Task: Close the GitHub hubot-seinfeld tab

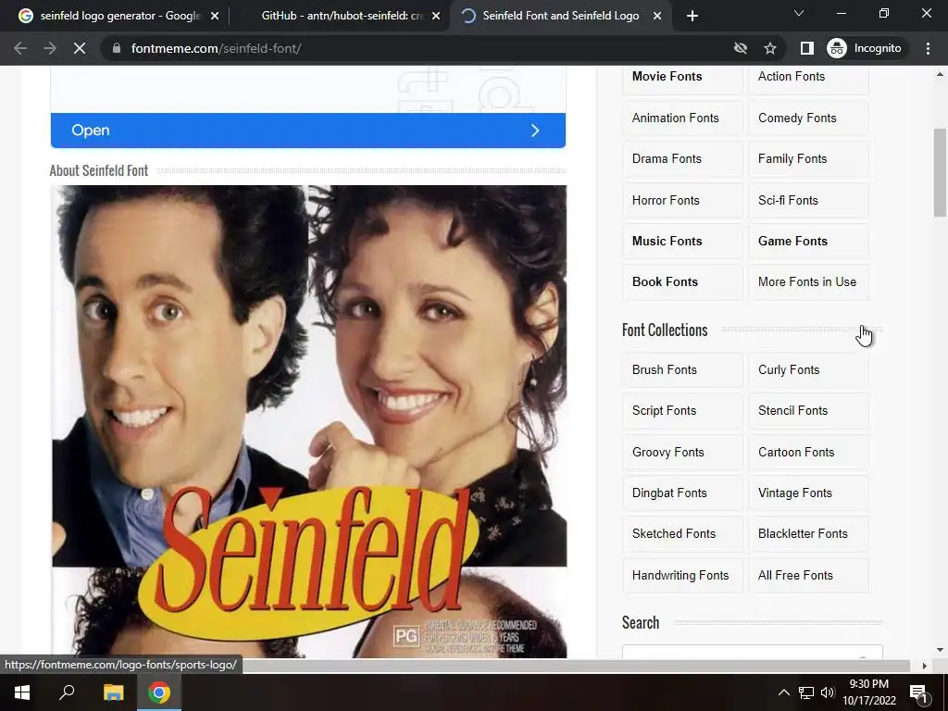Action: coord(436,17)
